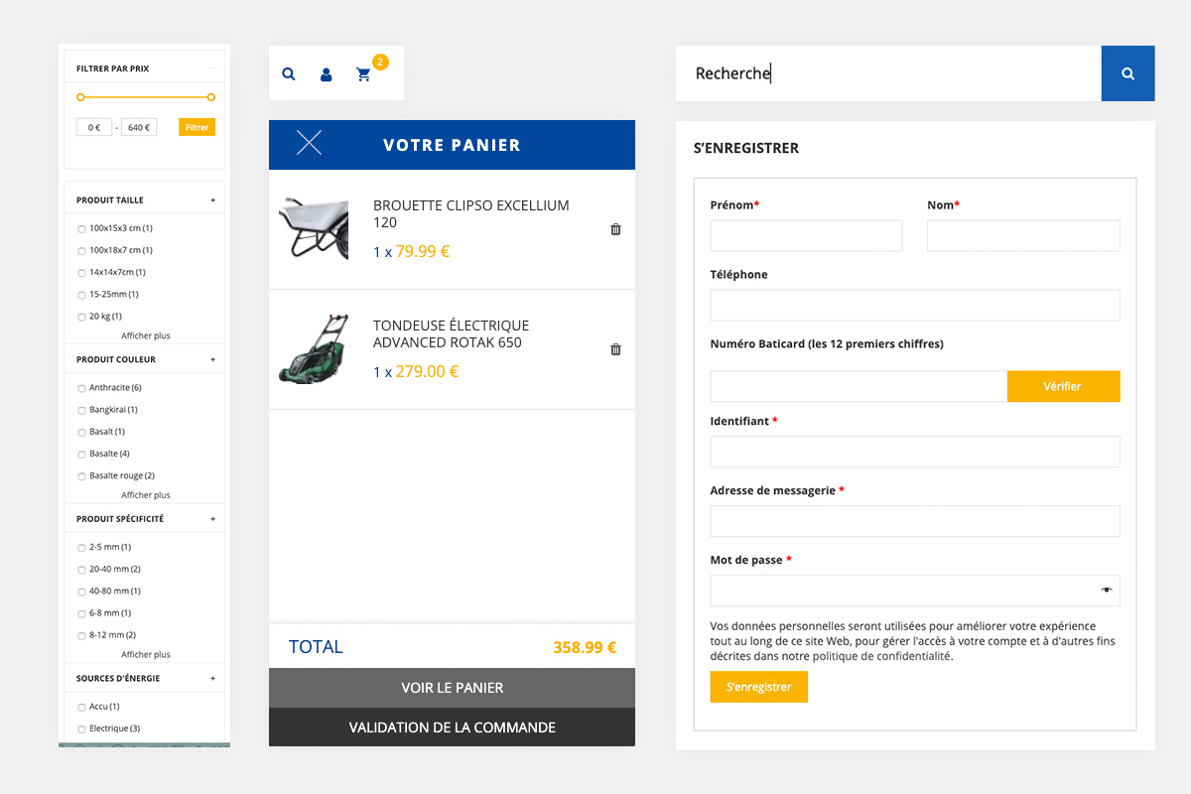The width and height of the screenshot is (1191, 794).
Task: Open the shopping cart icon
Action: coord(364,74)
